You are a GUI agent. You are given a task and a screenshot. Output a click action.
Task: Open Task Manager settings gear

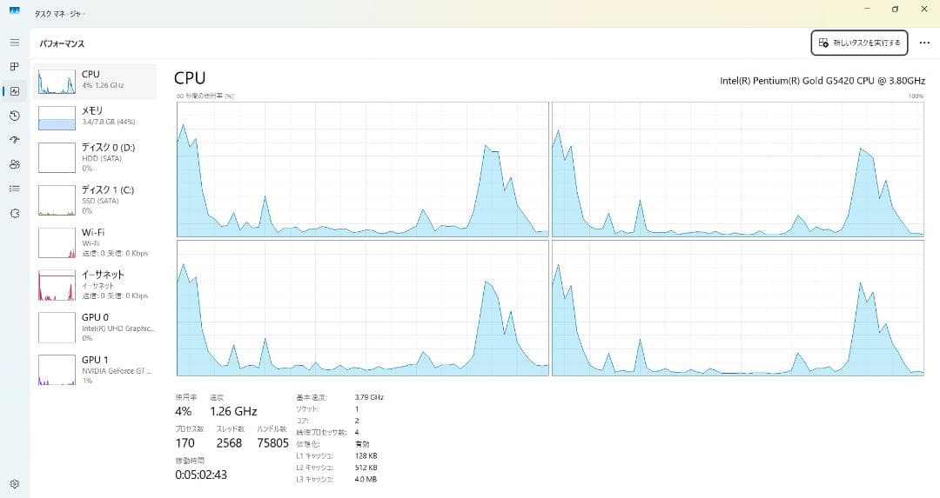point(14,484)
